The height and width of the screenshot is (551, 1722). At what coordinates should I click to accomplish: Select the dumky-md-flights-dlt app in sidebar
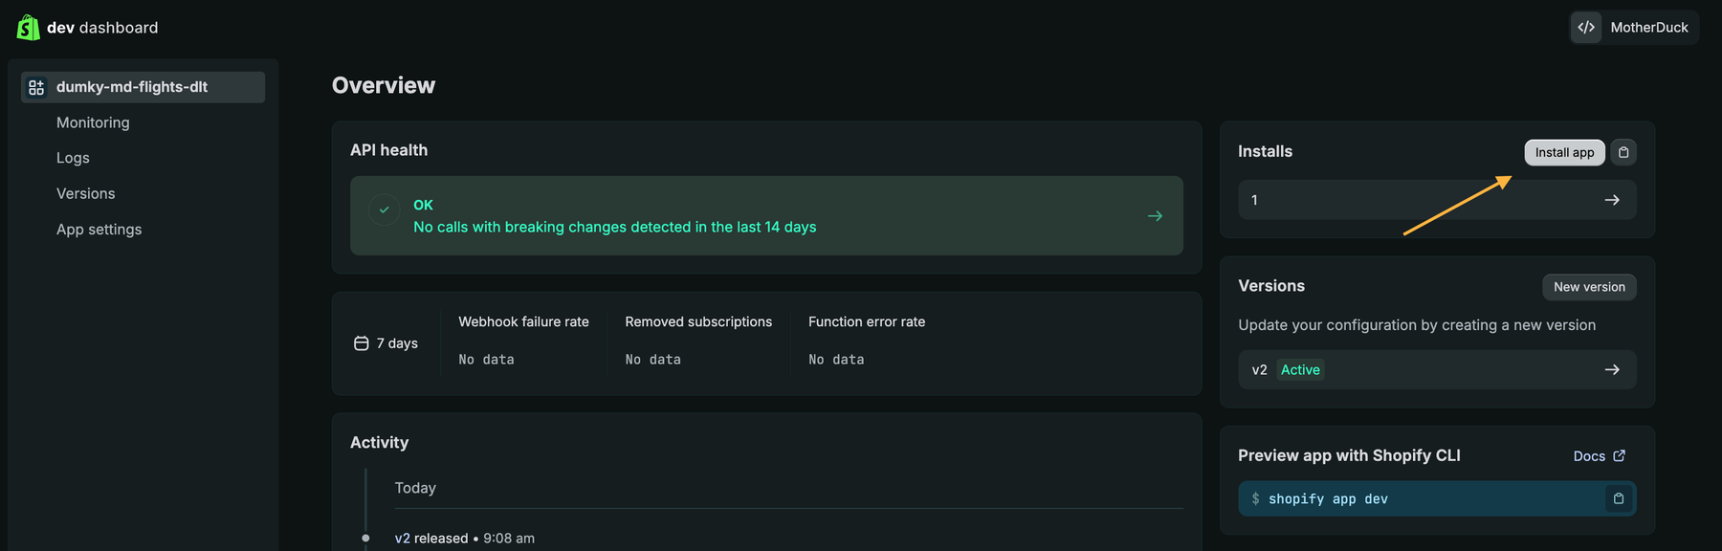(143, 87)
